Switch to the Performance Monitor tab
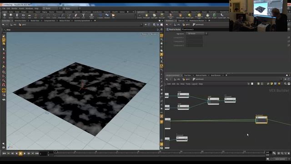This screenshot has width=291, height=164. pyautogui.click(x=196, y=20)
